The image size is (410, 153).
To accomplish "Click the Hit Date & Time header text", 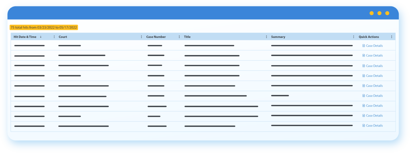I will [25, 37].
